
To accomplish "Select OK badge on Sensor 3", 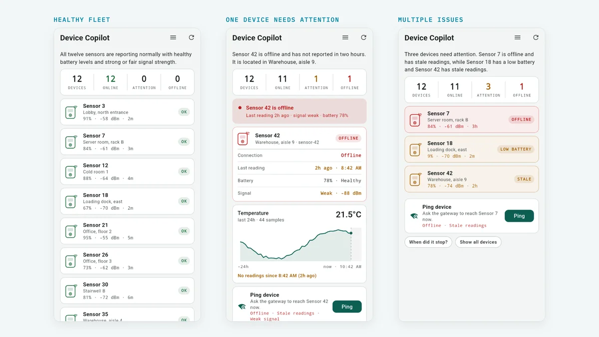I will tap(184, 112).
